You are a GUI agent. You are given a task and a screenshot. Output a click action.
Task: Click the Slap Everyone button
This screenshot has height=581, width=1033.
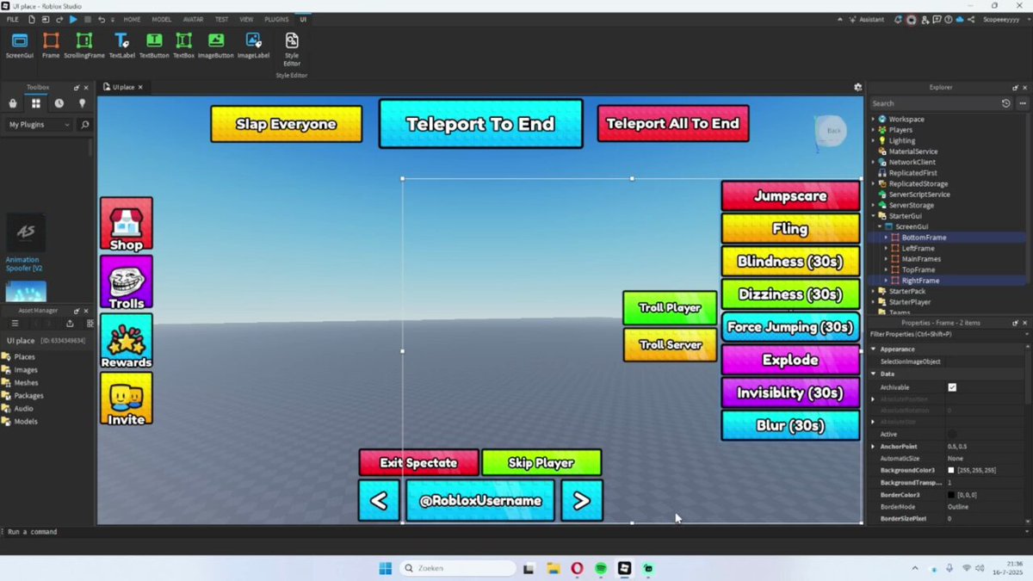pyautogui.click(x=286, y=124)
